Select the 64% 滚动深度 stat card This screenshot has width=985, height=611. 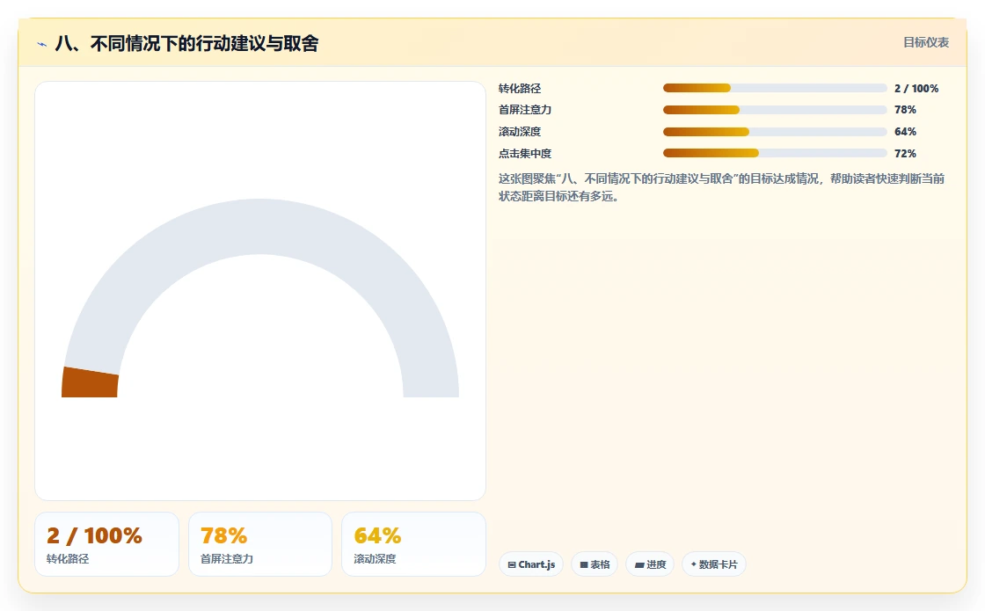(413, 544)
